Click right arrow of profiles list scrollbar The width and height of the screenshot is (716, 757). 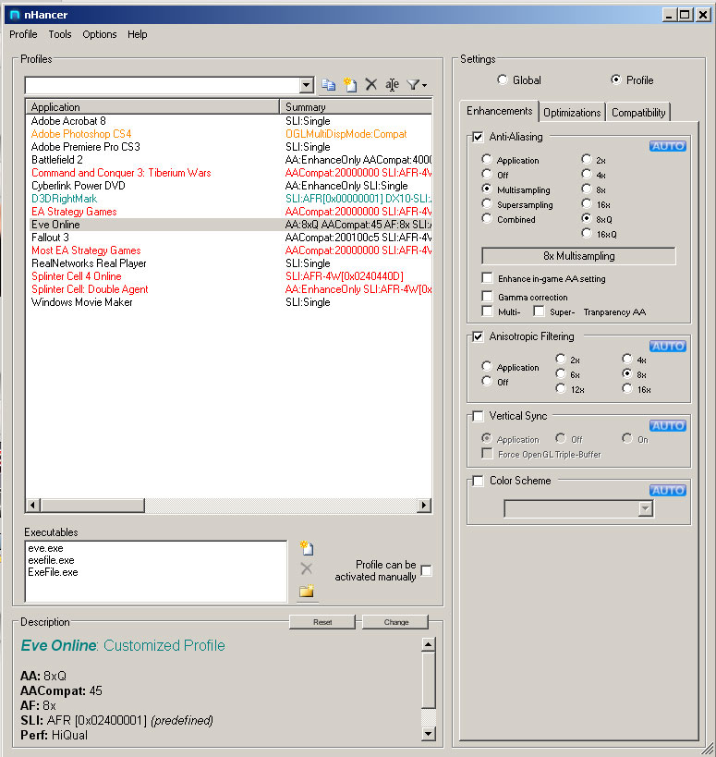click(x=424, y=506)
